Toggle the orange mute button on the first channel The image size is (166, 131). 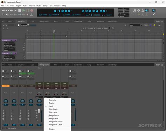click(6, 86)
